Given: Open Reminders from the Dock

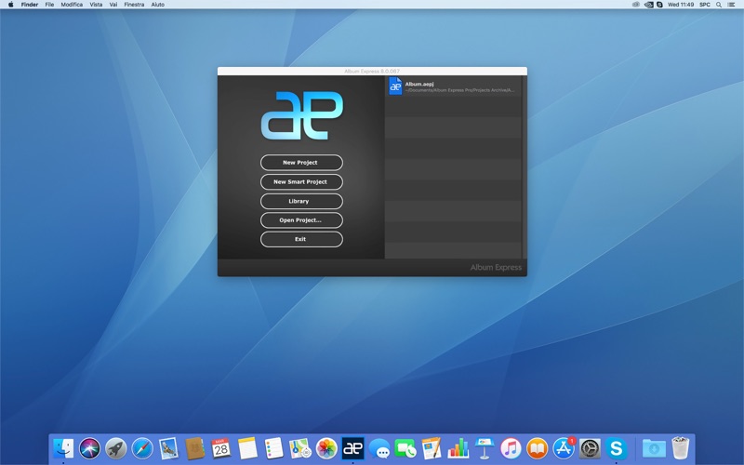Looking at the screenshot, I should [x=273, y=448].
